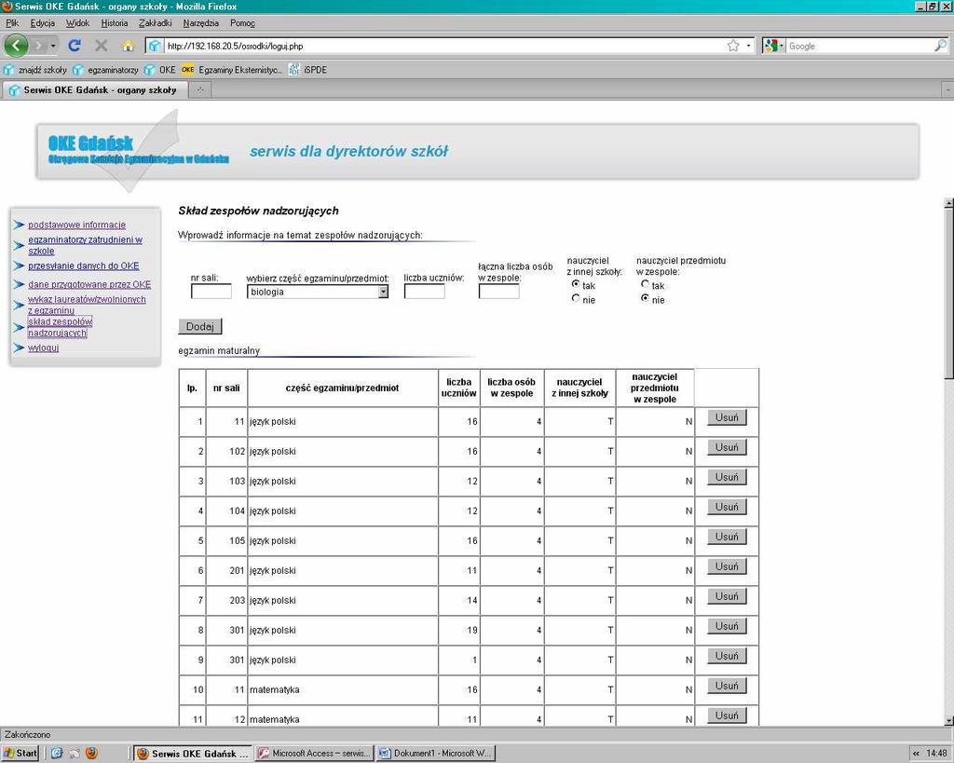Click the 'Zakończono' status bar text
Screen dimensions: 954x763
pos(27,734)
